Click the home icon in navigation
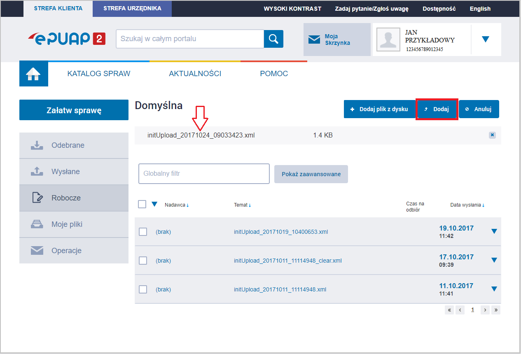Image resolution: width=521 pixels, height=354 pixels. pos(33,73)
